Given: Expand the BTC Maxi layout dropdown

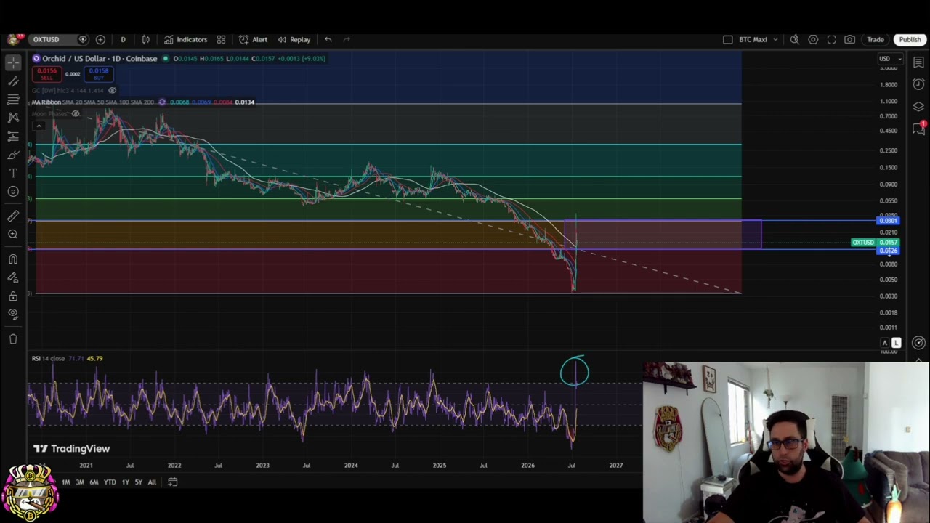Looking at the screenshot, I should [775, 39].
